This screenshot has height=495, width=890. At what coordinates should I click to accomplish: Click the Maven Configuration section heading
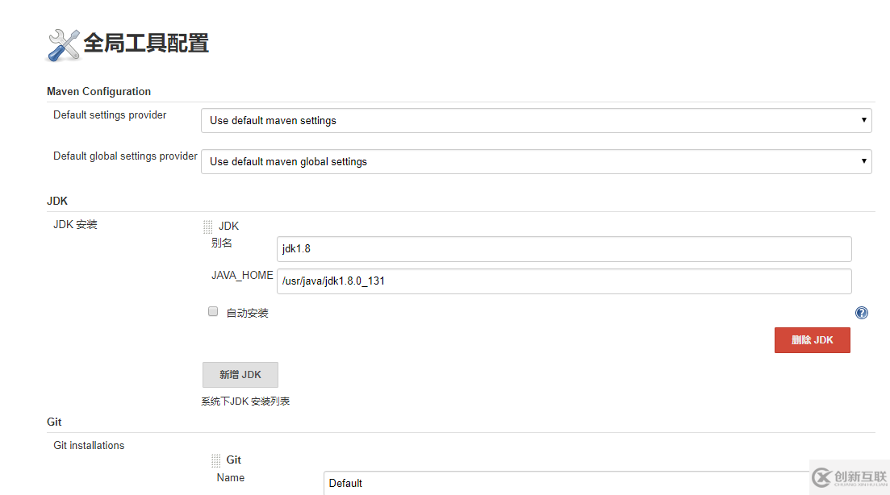tap(98, 91)
